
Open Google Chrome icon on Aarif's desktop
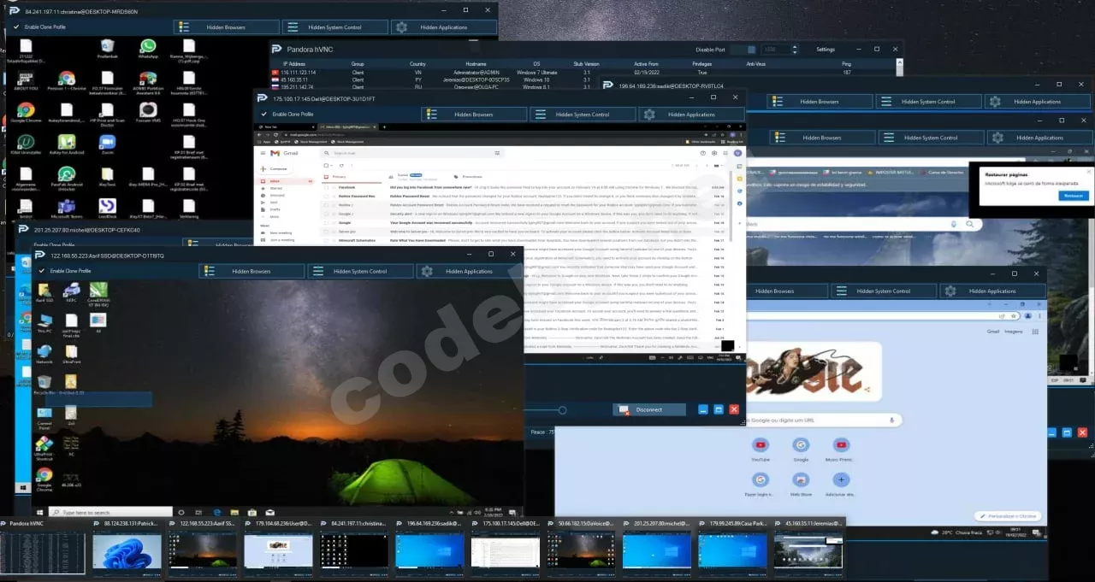pos(44,479)
